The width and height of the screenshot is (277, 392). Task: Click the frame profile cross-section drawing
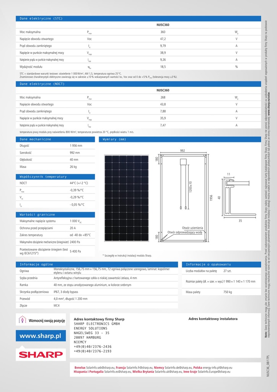click(238, 198)
